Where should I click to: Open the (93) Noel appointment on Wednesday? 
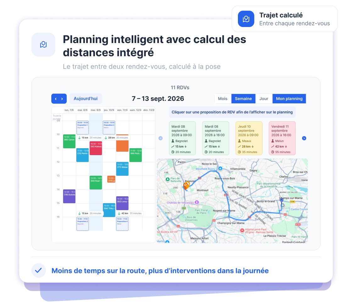pyautogui.click(x=96, y=182)
